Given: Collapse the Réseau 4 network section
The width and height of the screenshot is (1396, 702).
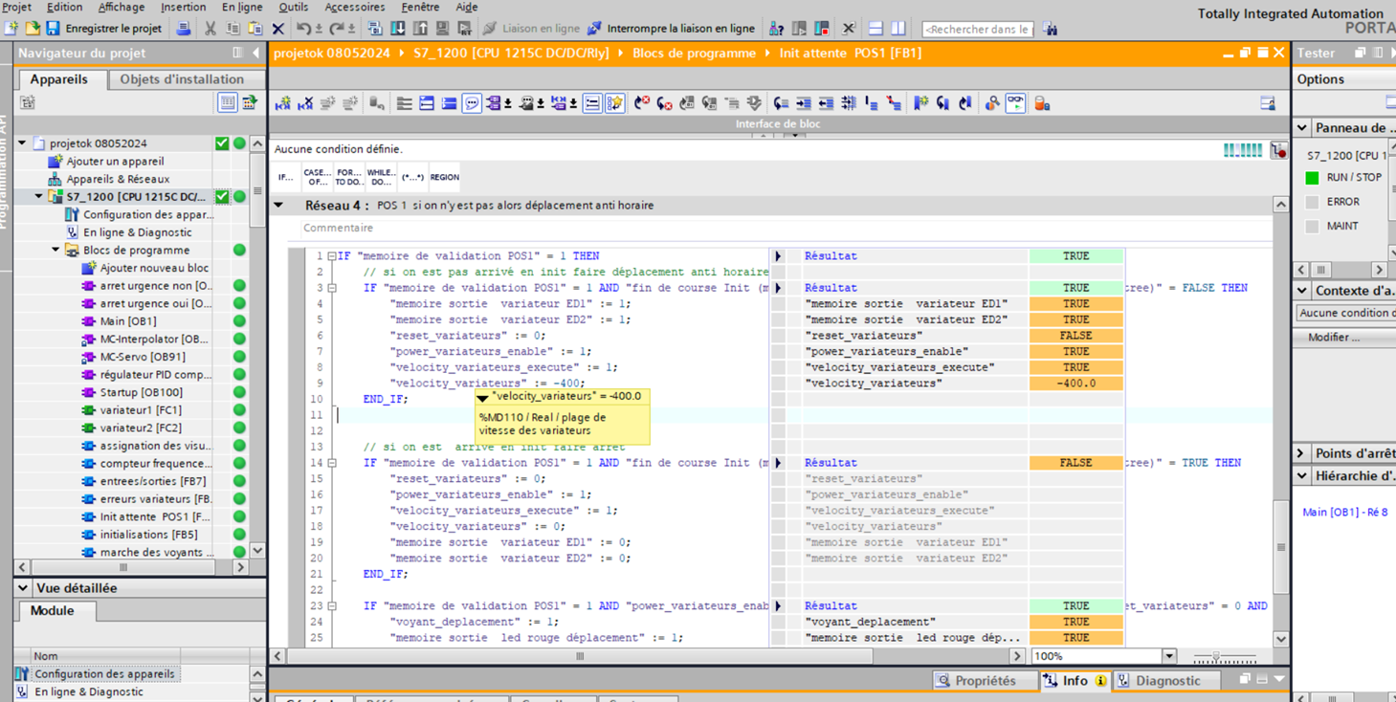Looking at the screenshot, I should coord(279,206).
